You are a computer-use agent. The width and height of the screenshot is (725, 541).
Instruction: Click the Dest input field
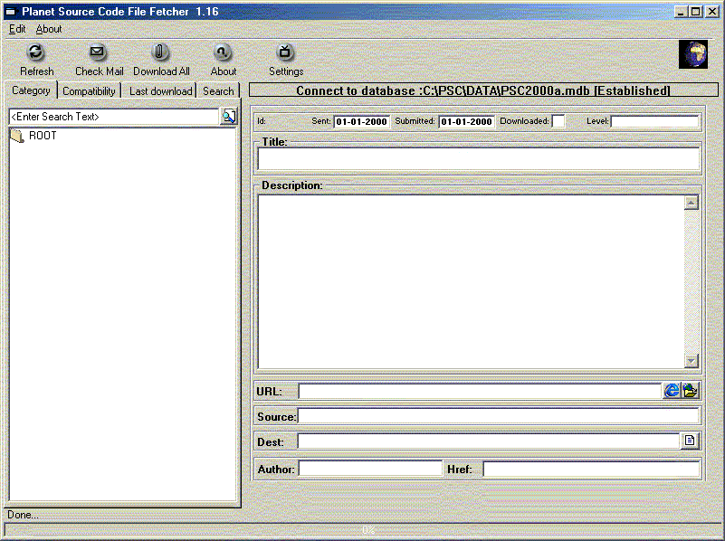(x=488, y=441)
